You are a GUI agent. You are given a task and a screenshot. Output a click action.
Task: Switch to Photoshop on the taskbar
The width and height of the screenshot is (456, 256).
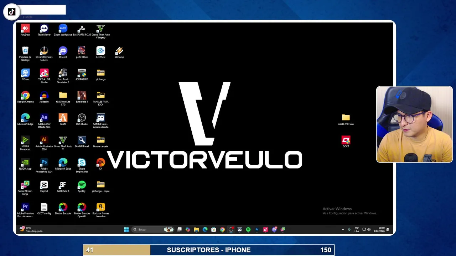pyautogui.click(x=257, y=229)
